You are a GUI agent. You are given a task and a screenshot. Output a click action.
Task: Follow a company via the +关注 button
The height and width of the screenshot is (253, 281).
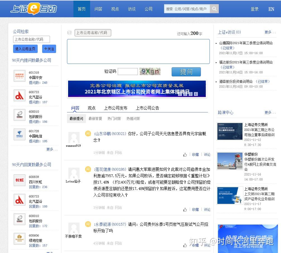[x=49, y=49]
